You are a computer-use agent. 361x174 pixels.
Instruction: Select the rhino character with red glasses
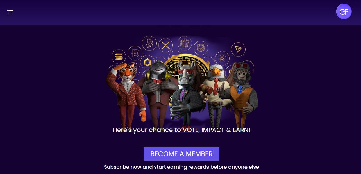point(186,95)
